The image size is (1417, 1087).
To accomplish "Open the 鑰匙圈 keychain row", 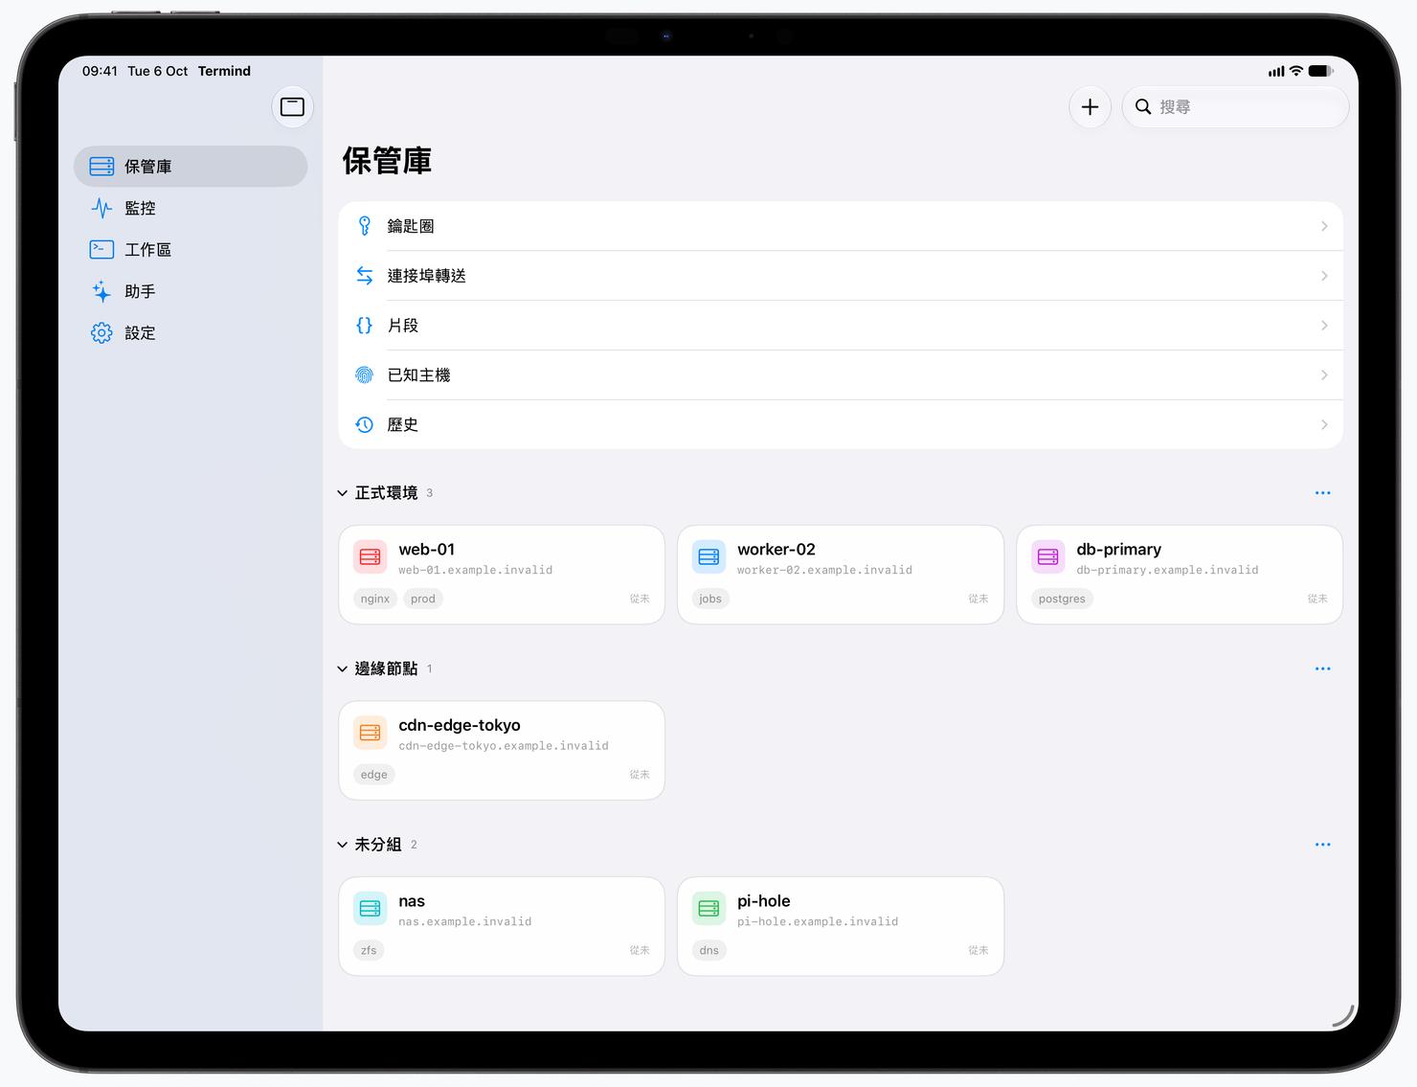I will click(841, 226).
